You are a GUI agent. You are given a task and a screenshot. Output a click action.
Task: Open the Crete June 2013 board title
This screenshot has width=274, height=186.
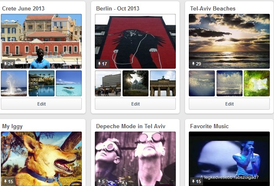(23, 8)
